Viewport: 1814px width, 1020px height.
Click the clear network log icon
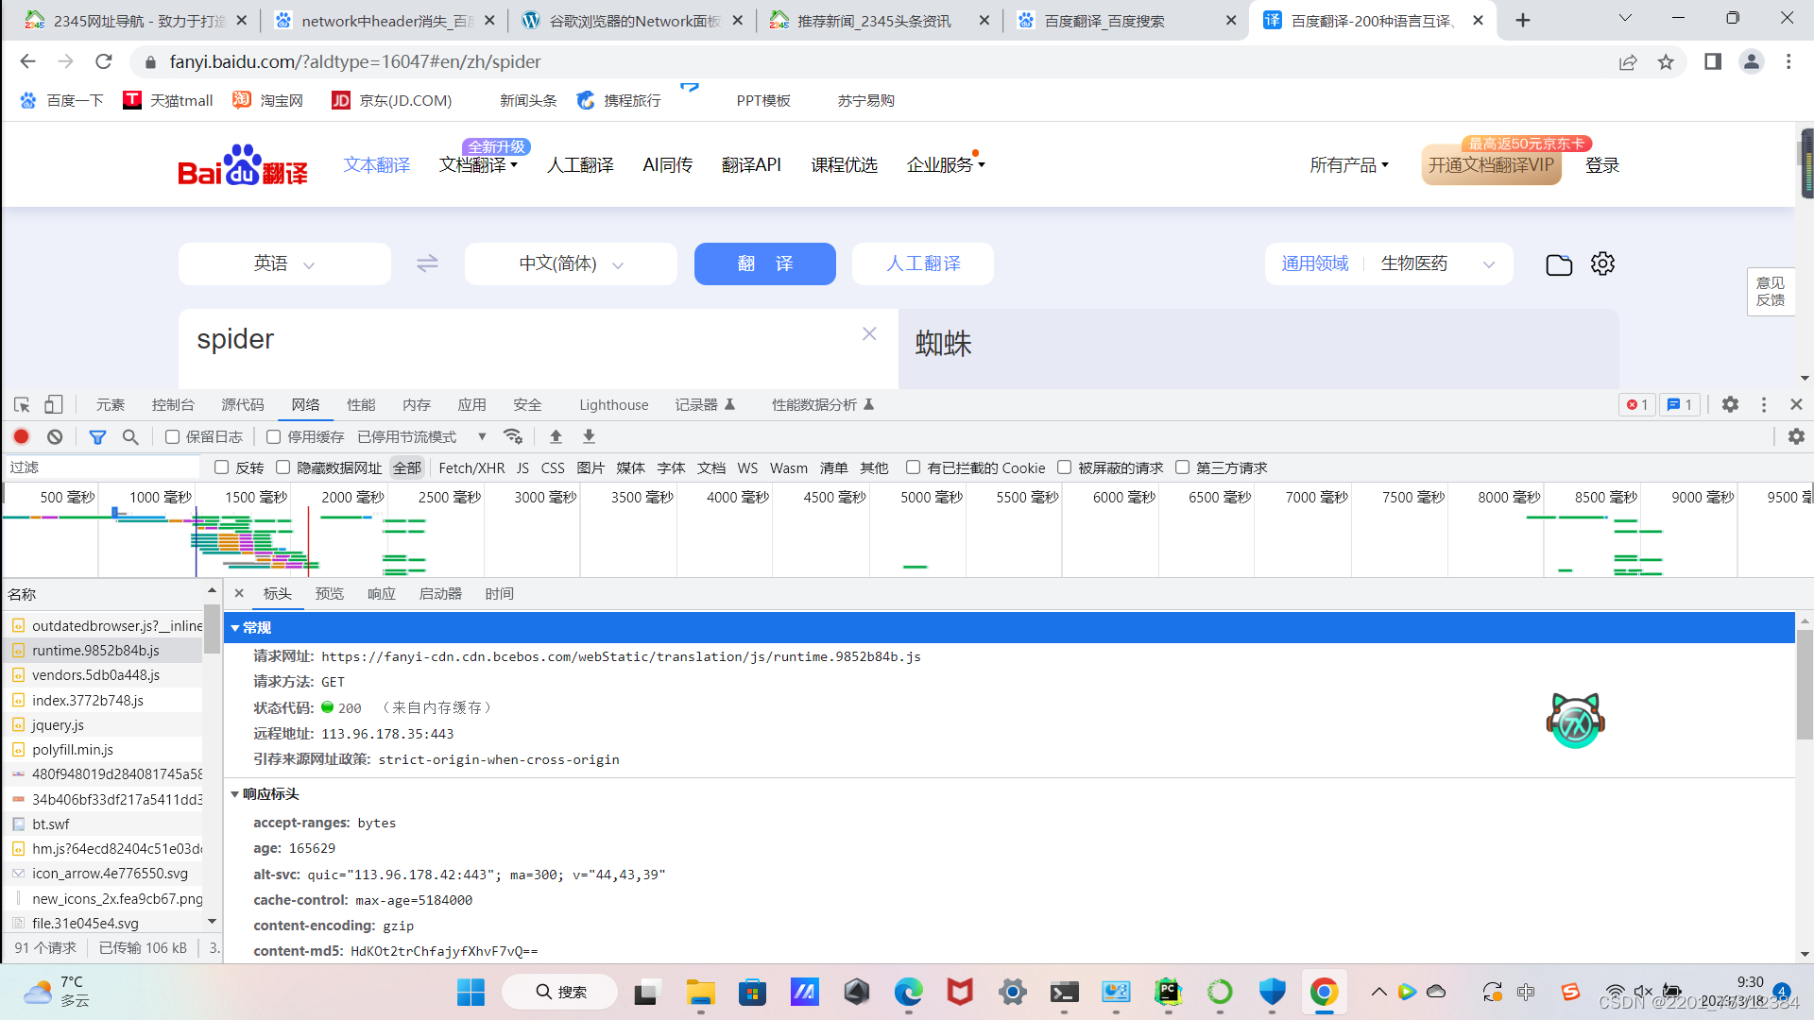point(55,436)
